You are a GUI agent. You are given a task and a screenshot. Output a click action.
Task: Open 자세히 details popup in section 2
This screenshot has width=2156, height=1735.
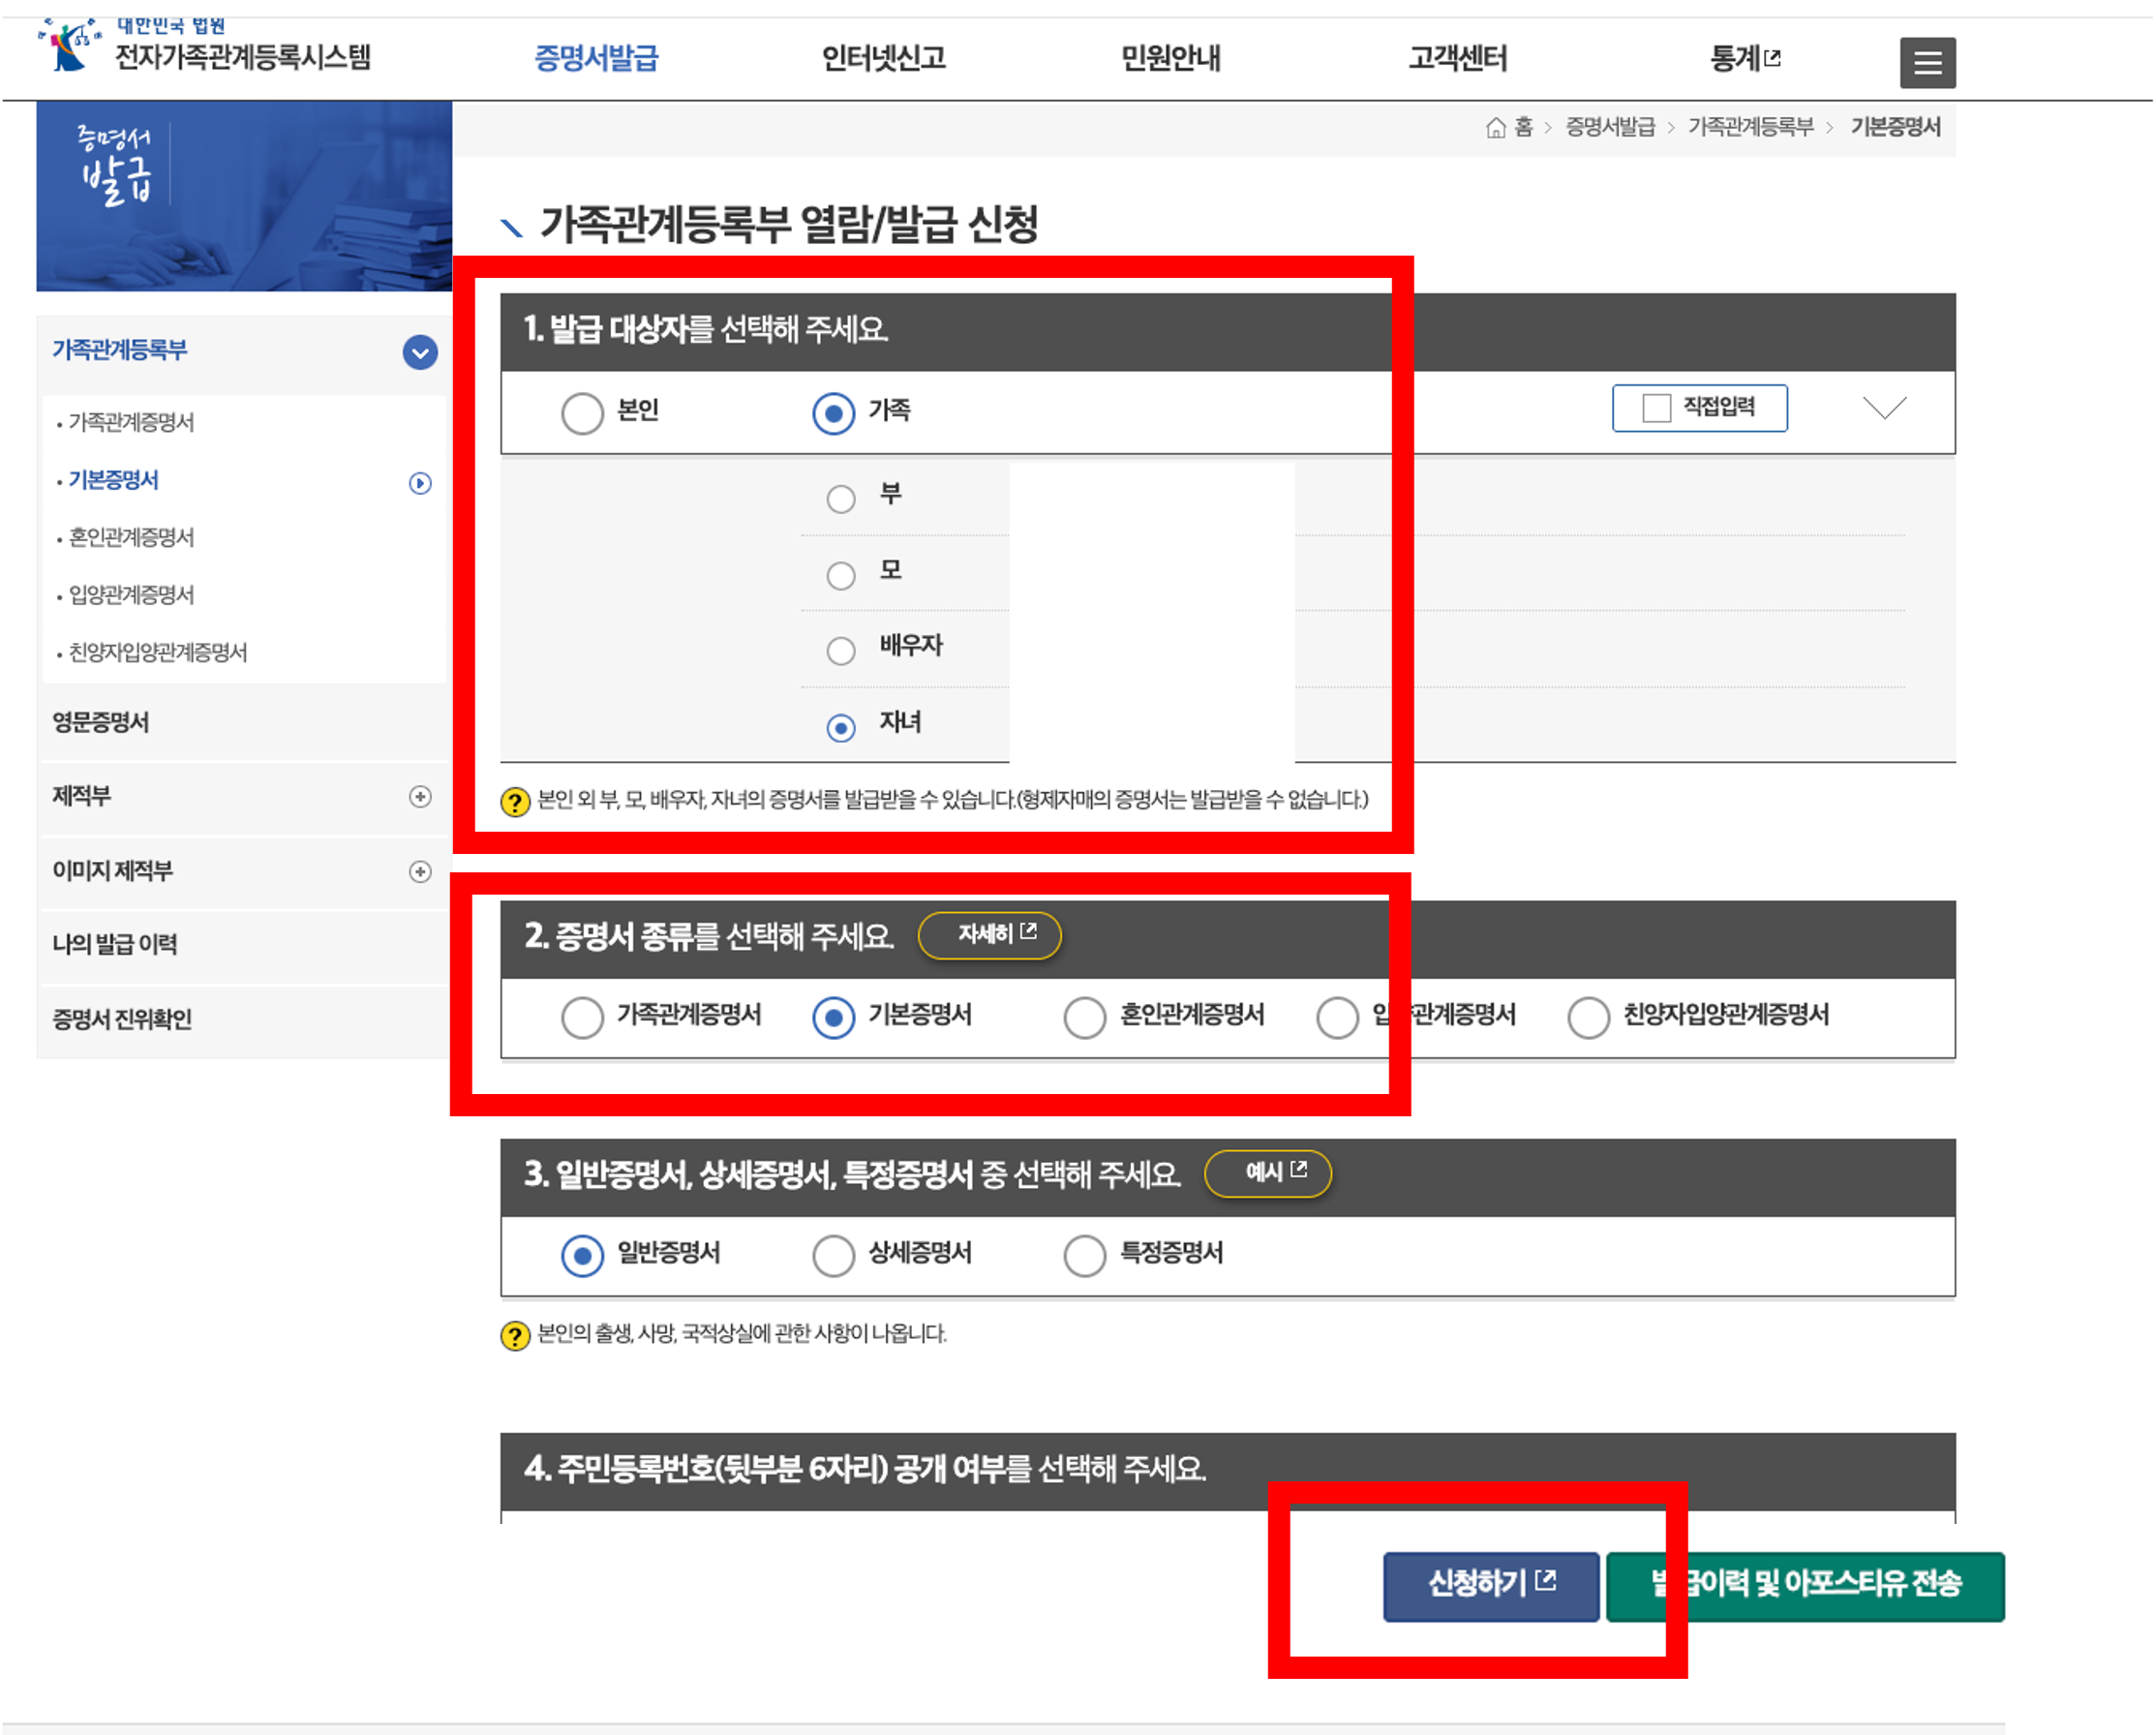(991, 936)
